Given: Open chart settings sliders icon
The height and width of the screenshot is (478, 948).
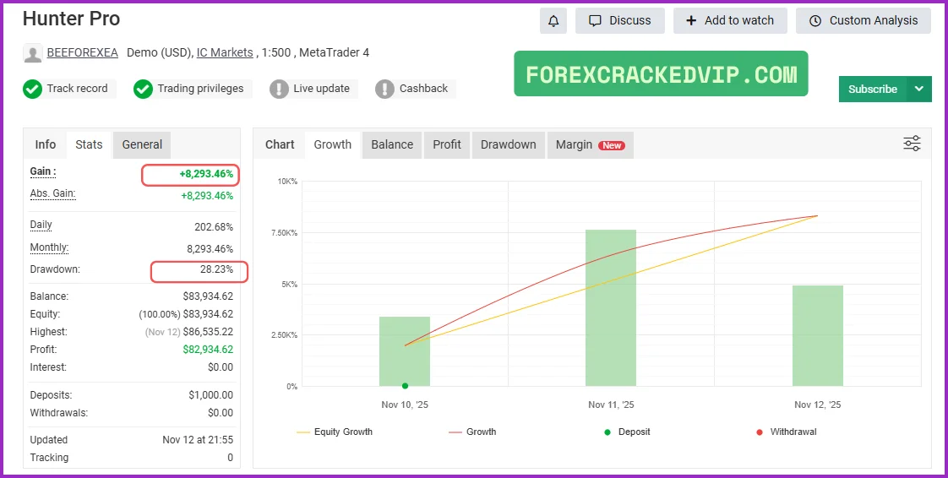Looking at the screenshot, I should 912,144.
